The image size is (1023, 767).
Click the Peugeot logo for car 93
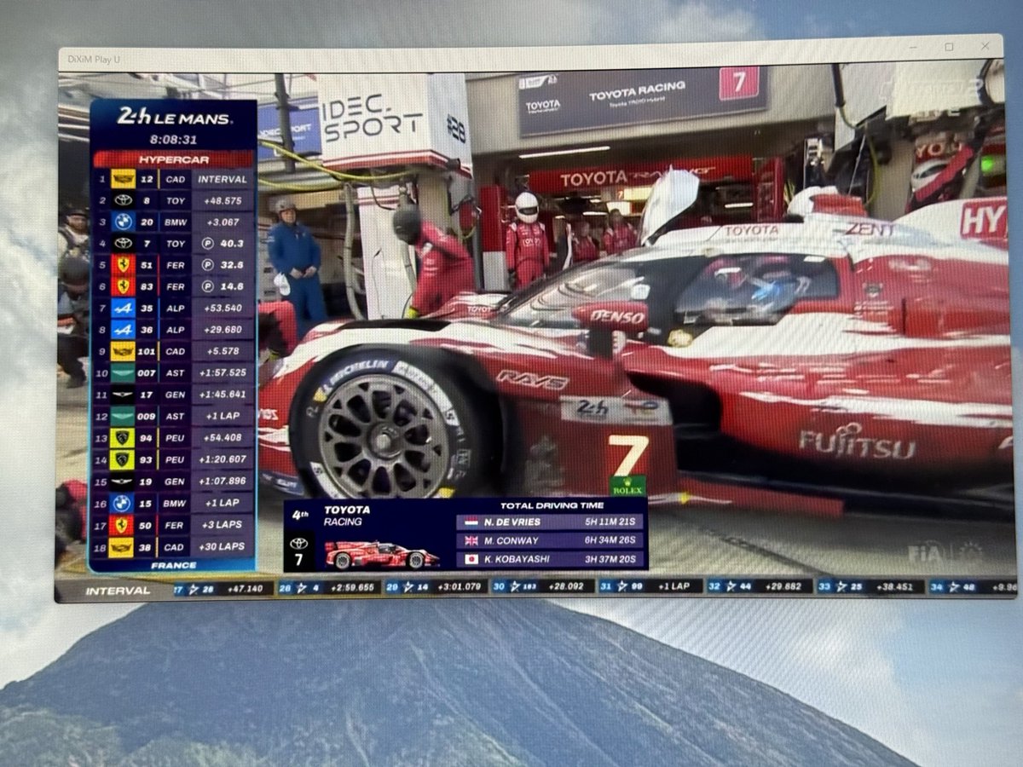click(x=123, y=459)
